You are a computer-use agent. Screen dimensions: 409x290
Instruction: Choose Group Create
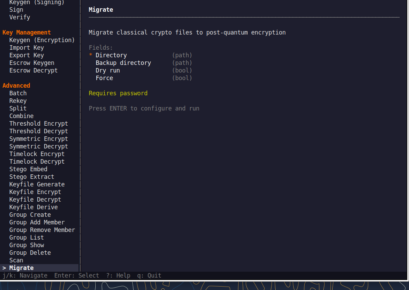pyautogui.click(x=30, y=214)
